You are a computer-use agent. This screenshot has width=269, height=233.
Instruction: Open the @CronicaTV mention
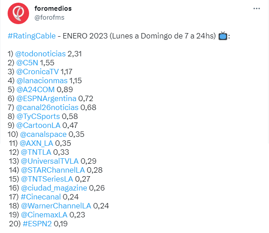(x=38, y=72)
